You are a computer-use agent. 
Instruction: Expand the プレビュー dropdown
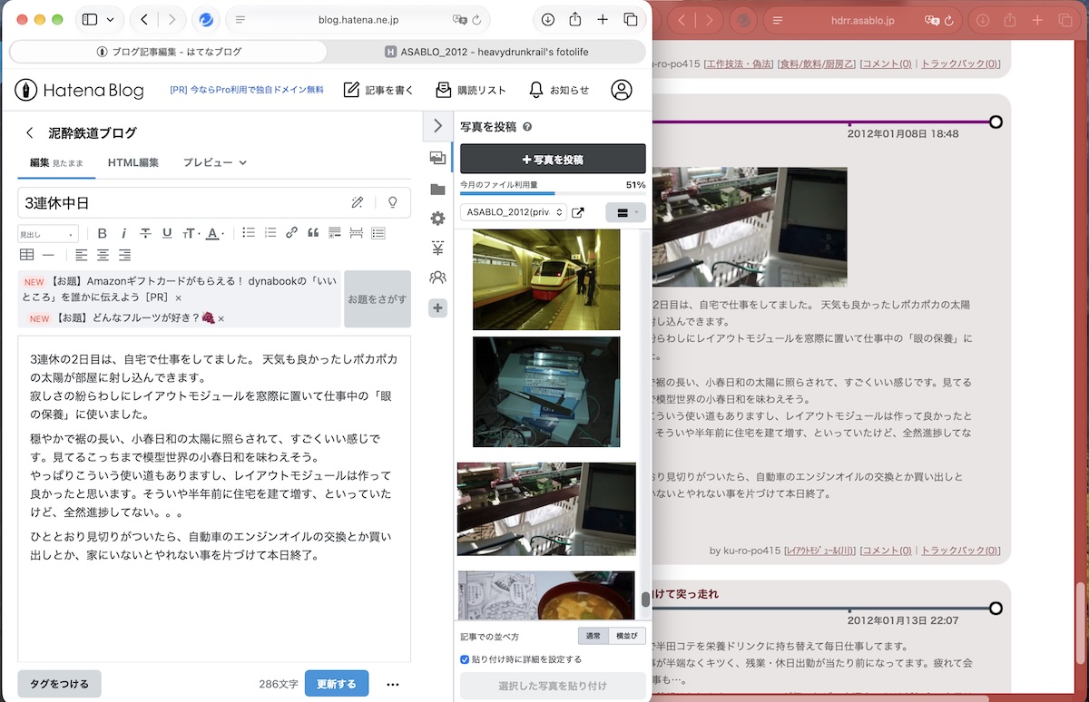[215, 162]
